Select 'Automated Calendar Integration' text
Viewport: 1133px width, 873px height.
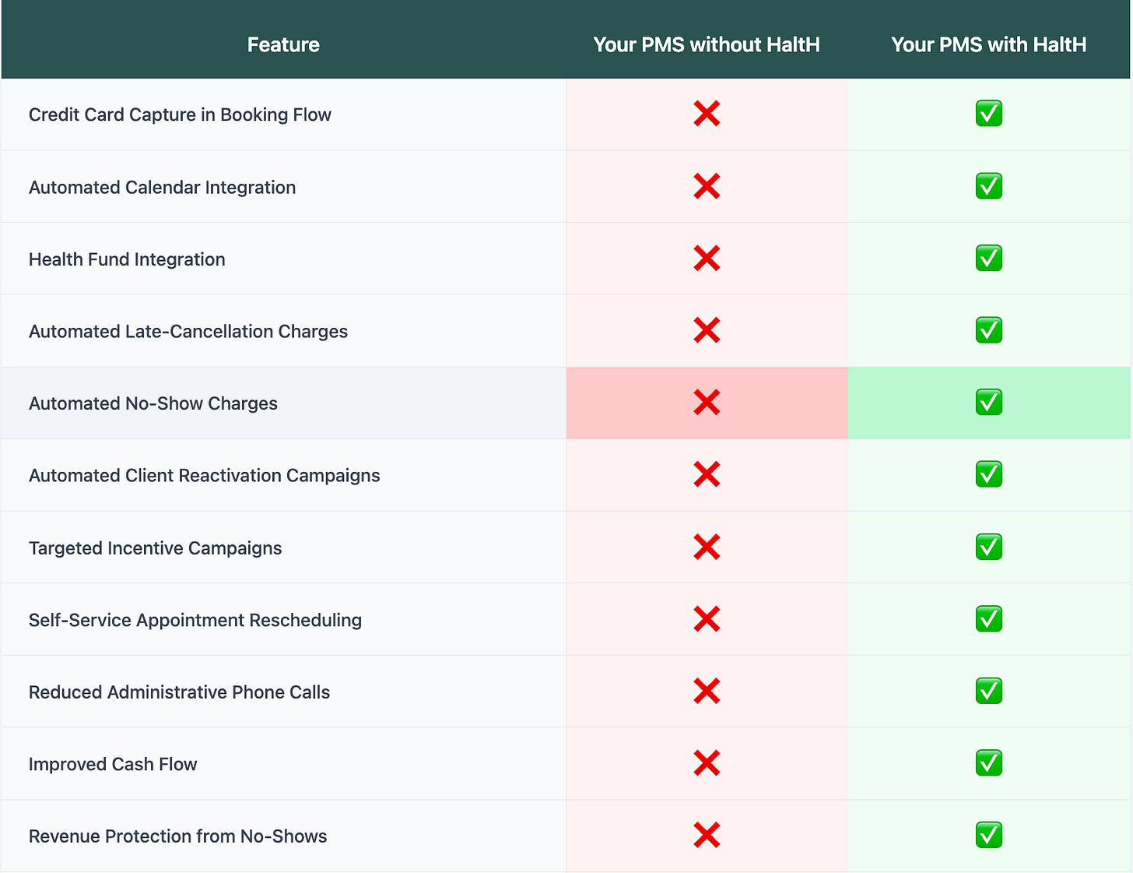[x=162, y=188]
